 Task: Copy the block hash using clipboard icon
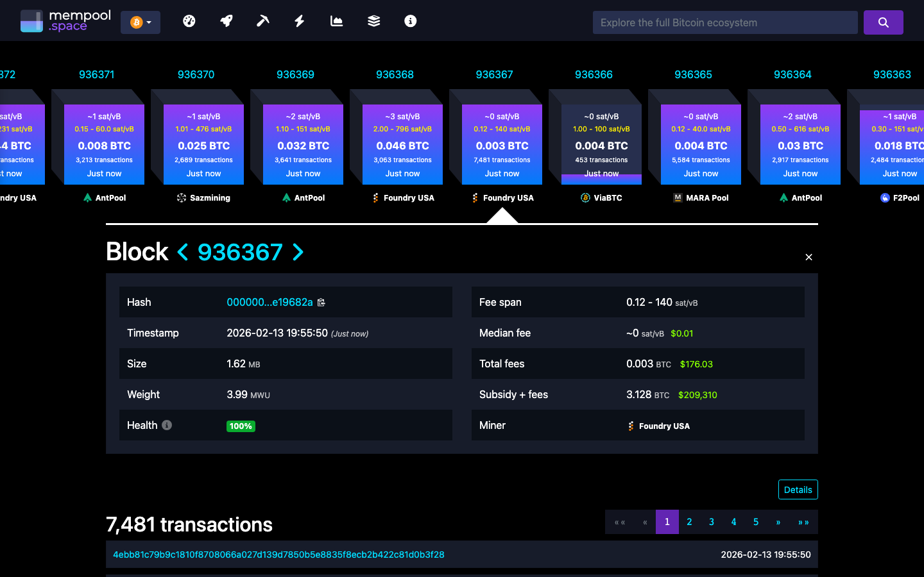pyautogui.click(x=321, y=302)
